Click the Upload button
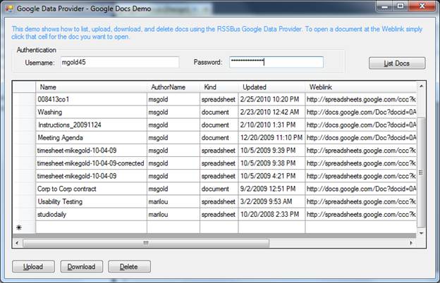The height and width of the screenshot is (283, 440). pyautogui.click(x=33, y=267)
